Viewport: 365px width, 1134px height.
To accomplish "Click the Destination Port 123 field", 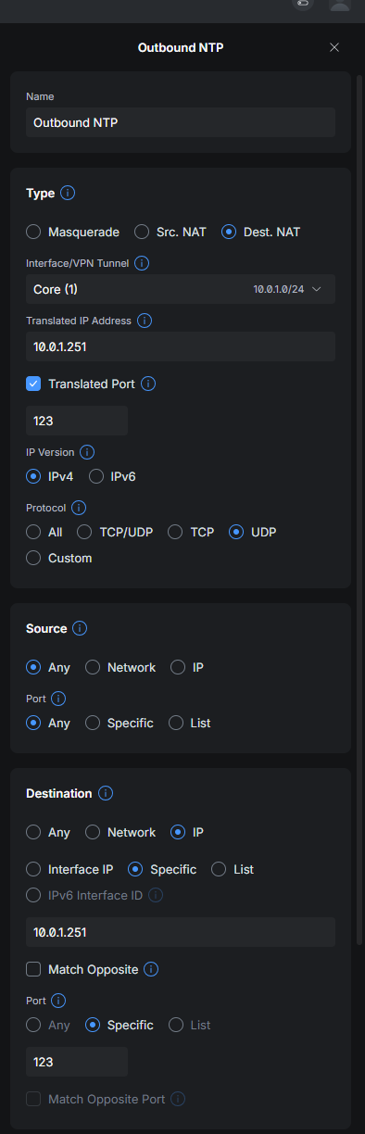I will tap(77, 1062).
